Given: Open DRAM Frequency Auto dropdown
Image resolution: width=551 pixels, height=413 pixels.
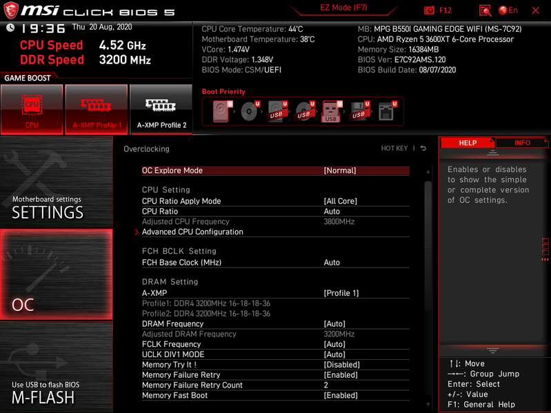Looking at the screenshot, I should (334, 323).
